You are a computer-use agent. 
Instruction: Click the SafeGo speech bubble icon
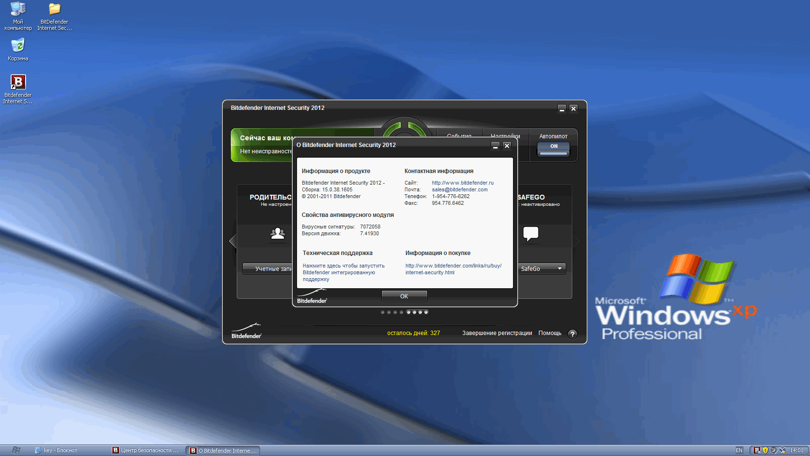coord(530,234)
